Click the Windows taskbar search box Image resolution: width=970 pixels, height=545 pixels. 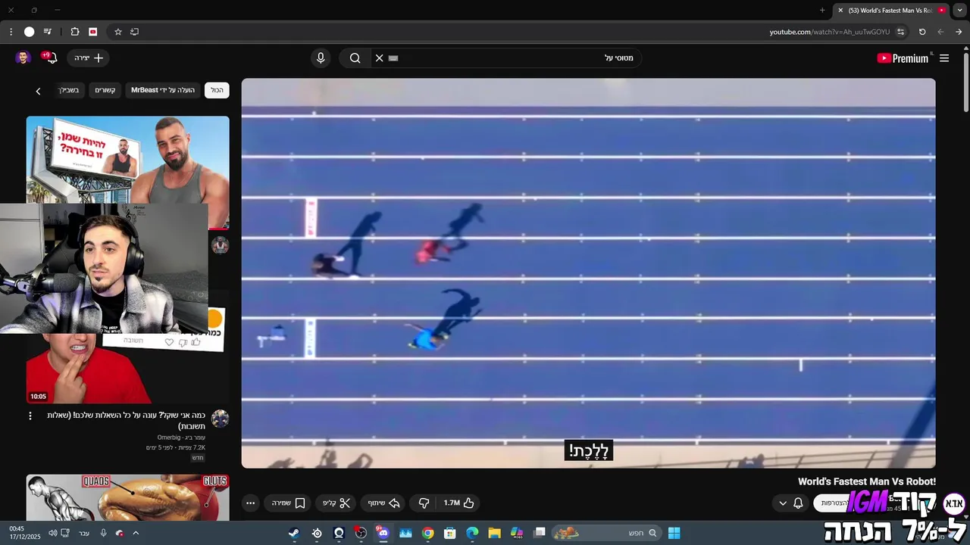606,533
